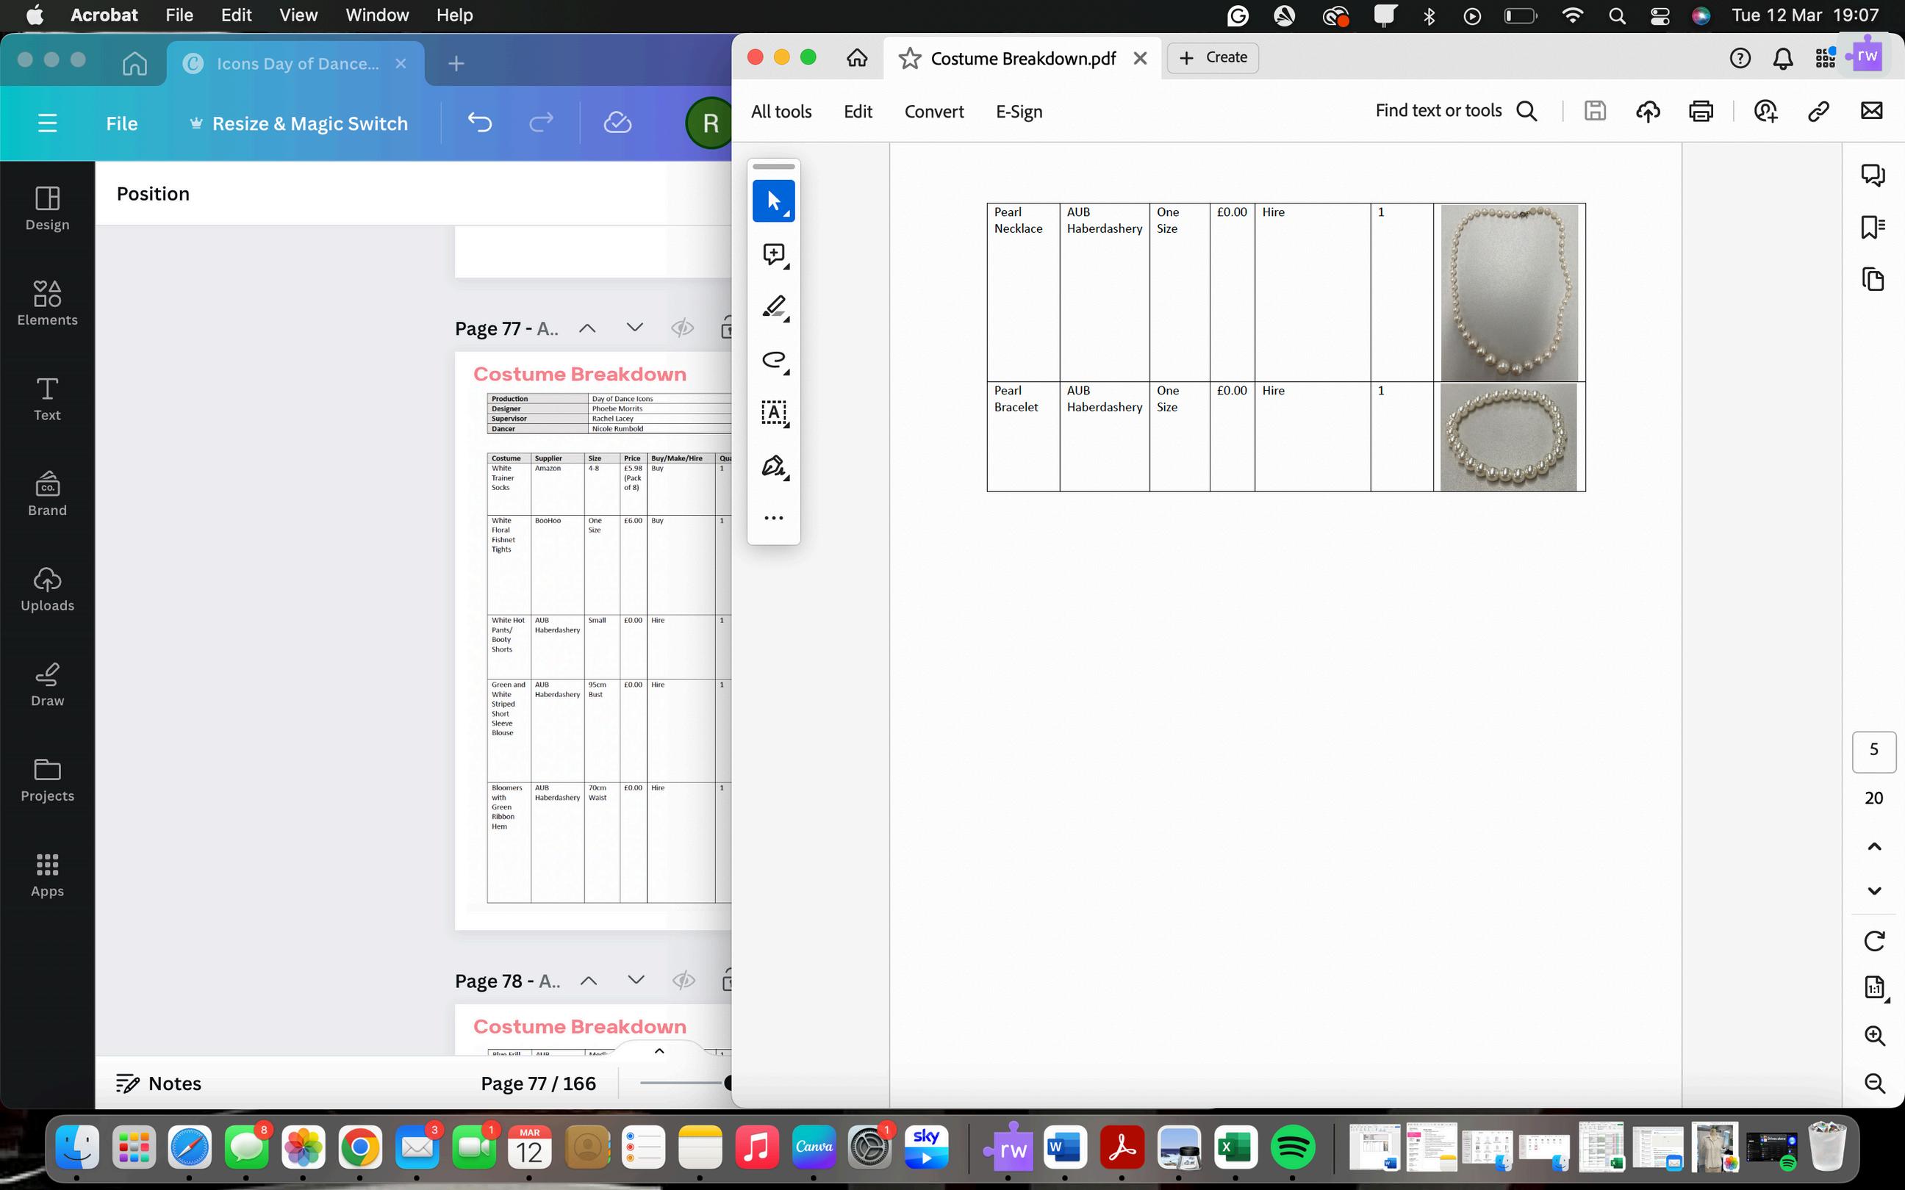1905x1190 pixels.
Task: Rotate the PDF page clockwise
Action: pyautogui.click(x=1874, y=940)
